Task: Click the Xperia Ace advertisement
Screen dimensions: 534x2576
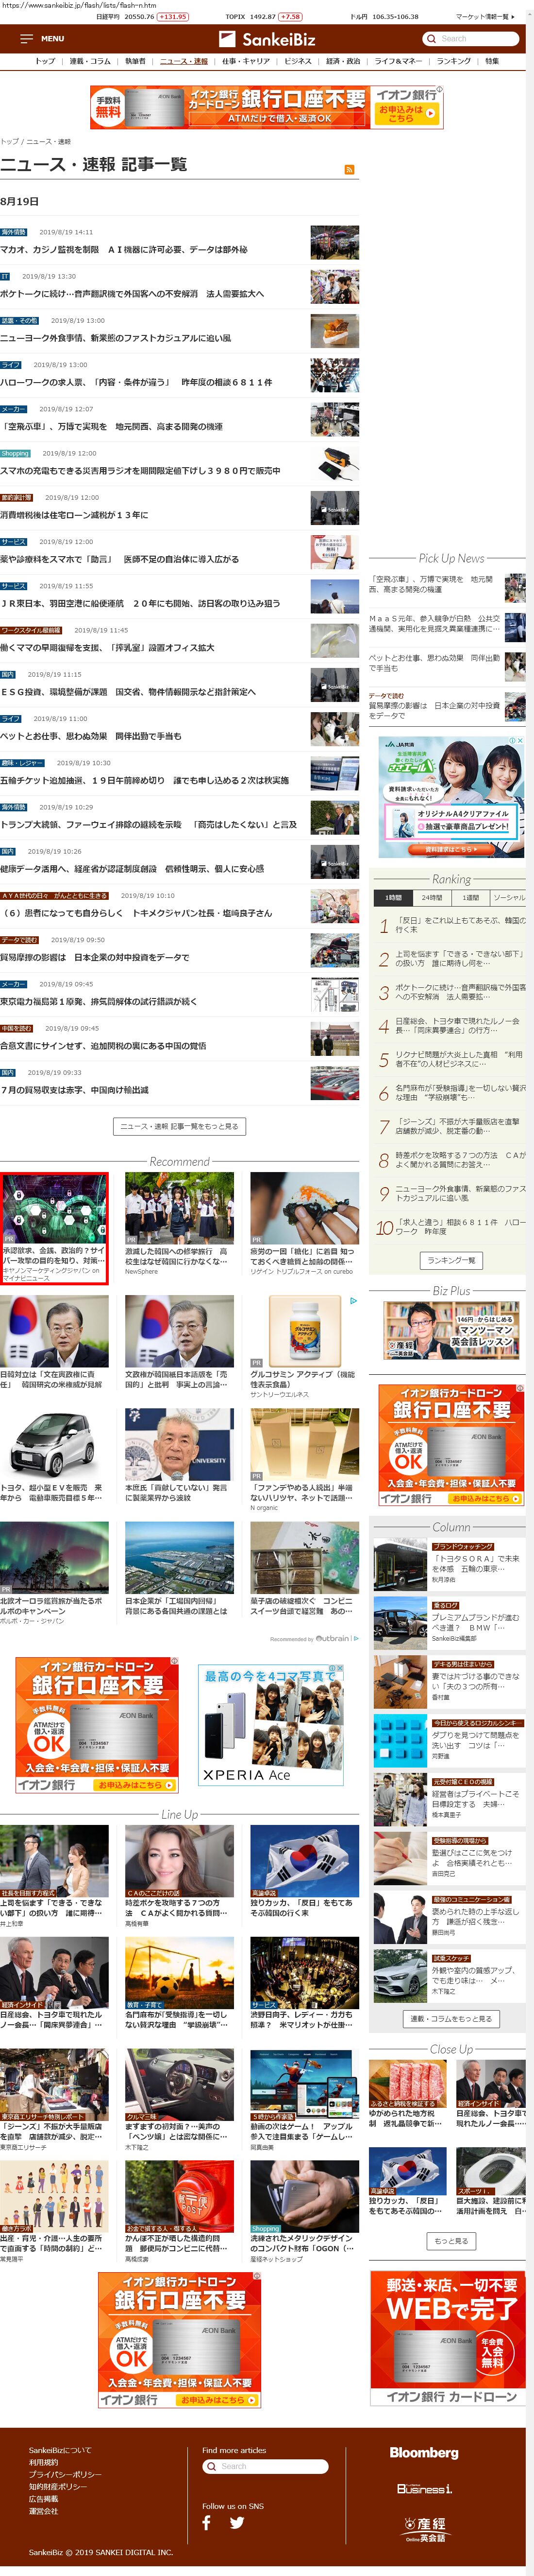Action: [x=270, y=1725]
